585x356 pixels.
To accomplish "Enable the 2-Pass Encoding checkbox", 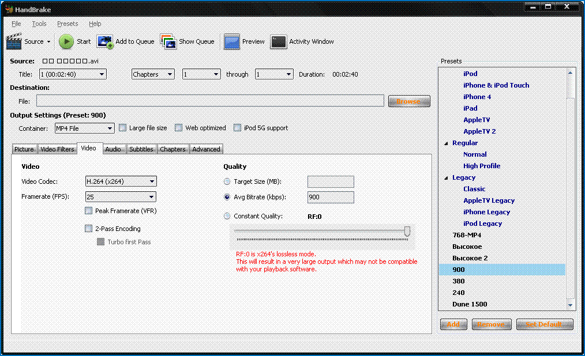I will pos(88,228).
